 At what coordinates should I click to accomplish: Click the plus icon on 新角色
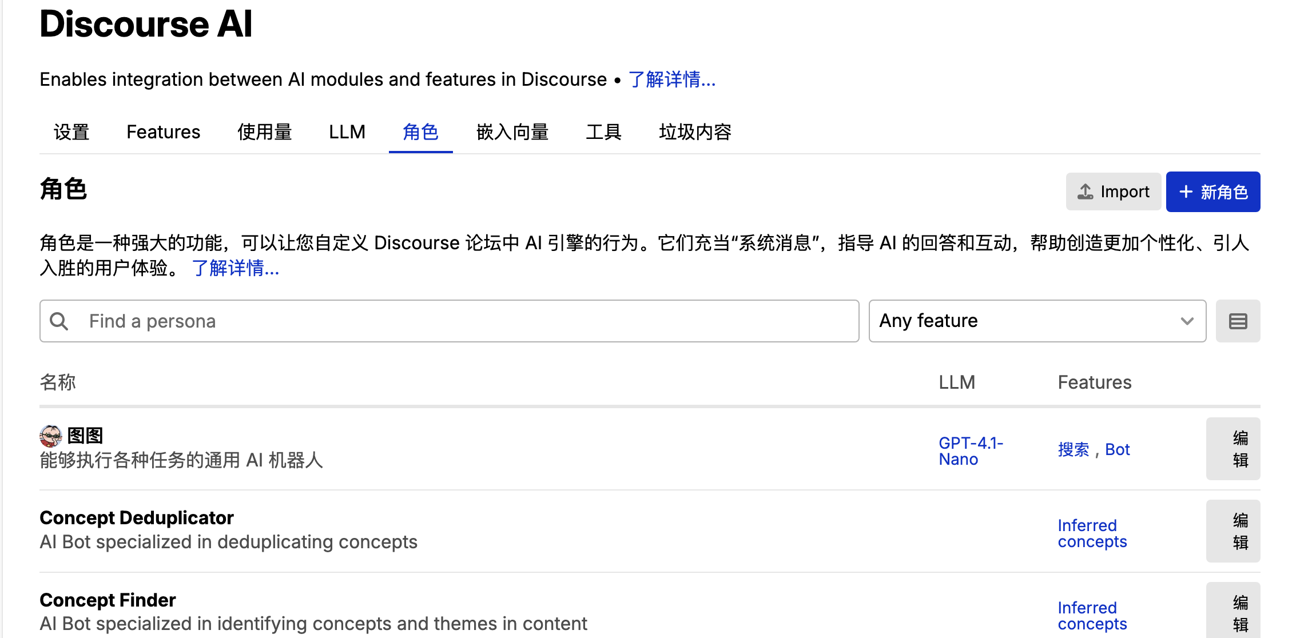click(x=1186, y=192)
